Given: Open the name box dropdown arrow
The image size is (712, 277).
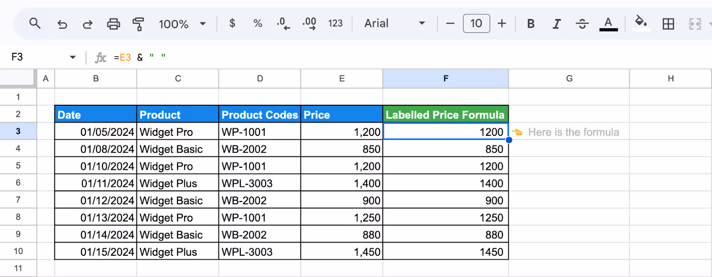Looking at the screenshot, I should point(73,57).
